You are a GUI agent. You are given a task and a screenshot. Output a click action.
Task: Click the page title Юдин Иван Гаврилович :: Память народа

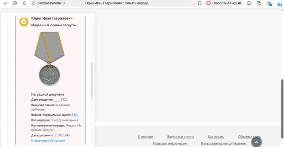(116, 3)
